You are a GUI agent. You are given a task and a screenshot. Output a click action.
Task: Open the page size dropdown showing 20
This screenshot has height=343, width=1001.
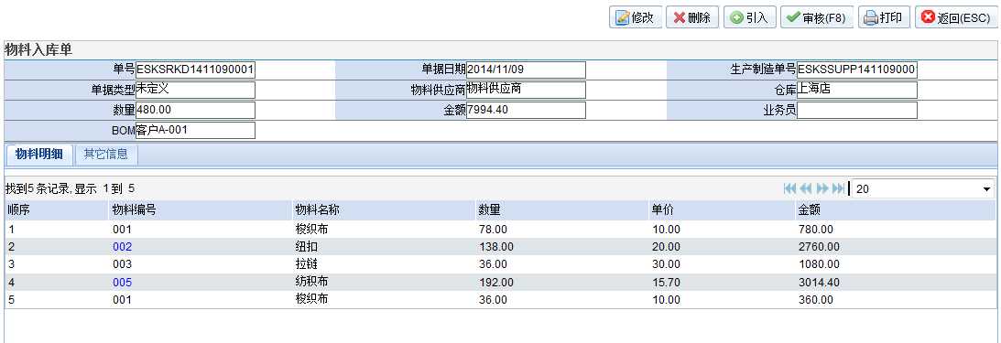923,188
